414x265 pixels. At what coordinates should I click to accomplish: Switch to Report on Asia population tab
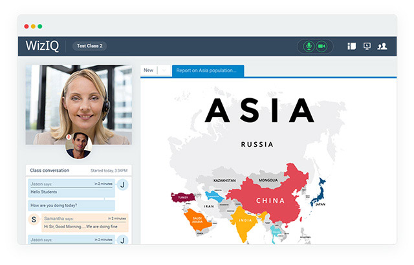pyautogui.click(x=207, y=70)
